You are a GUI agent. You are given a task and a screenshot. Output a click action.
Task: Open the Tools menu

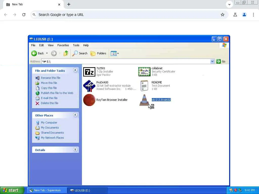(76, 45)
